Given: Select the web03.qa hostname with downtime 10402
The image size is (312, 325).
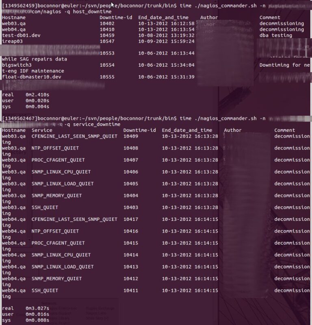Looking at the screenshot, I should pyautogui.click(x=14, y=24).
